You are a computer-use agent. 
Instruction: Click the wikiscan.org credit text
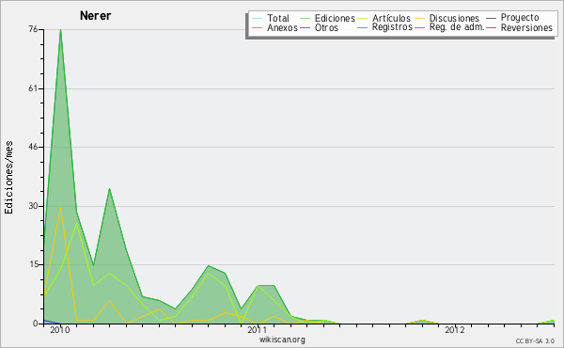(282, 340)
